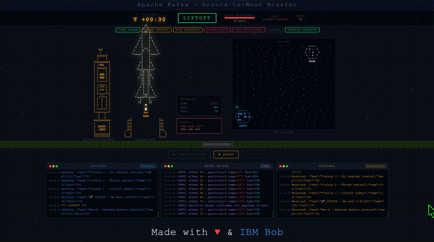The image size is (434, 242).
Task: Click the 20 msg/s throughput reading
Action: click(x=239, y=21)
